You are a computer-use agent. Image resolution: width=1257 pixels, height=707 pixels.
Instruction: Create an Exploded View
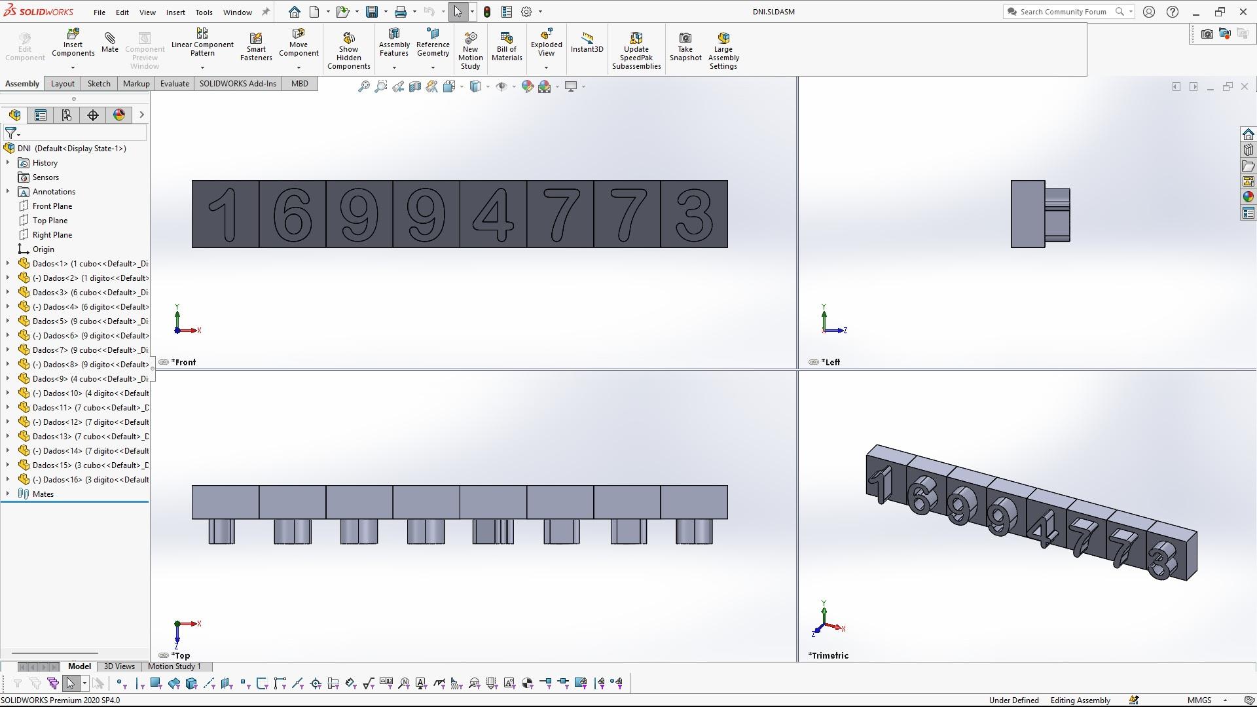pyautogui.click(x=547, y=43)
